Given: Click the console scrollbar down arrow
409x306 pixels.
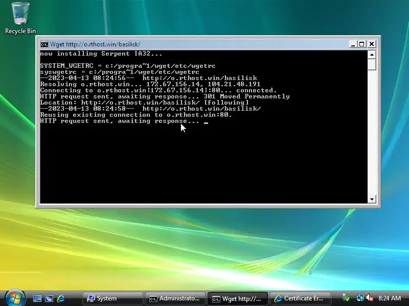Looking at the screenshot, I should click(x=372, y=199).
